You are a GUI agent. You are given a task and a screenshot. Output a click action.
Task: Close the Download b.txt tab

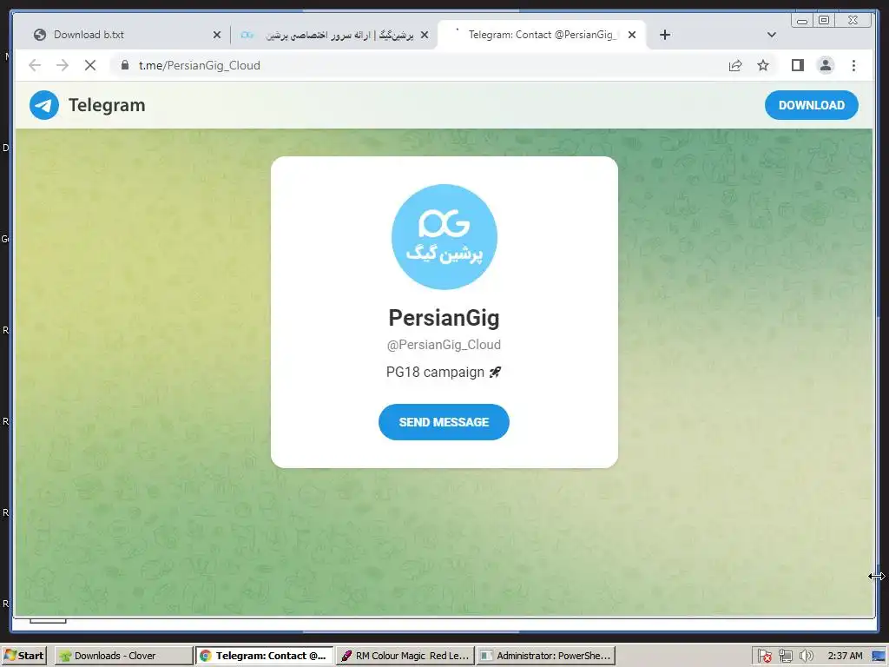click(216, 35)
